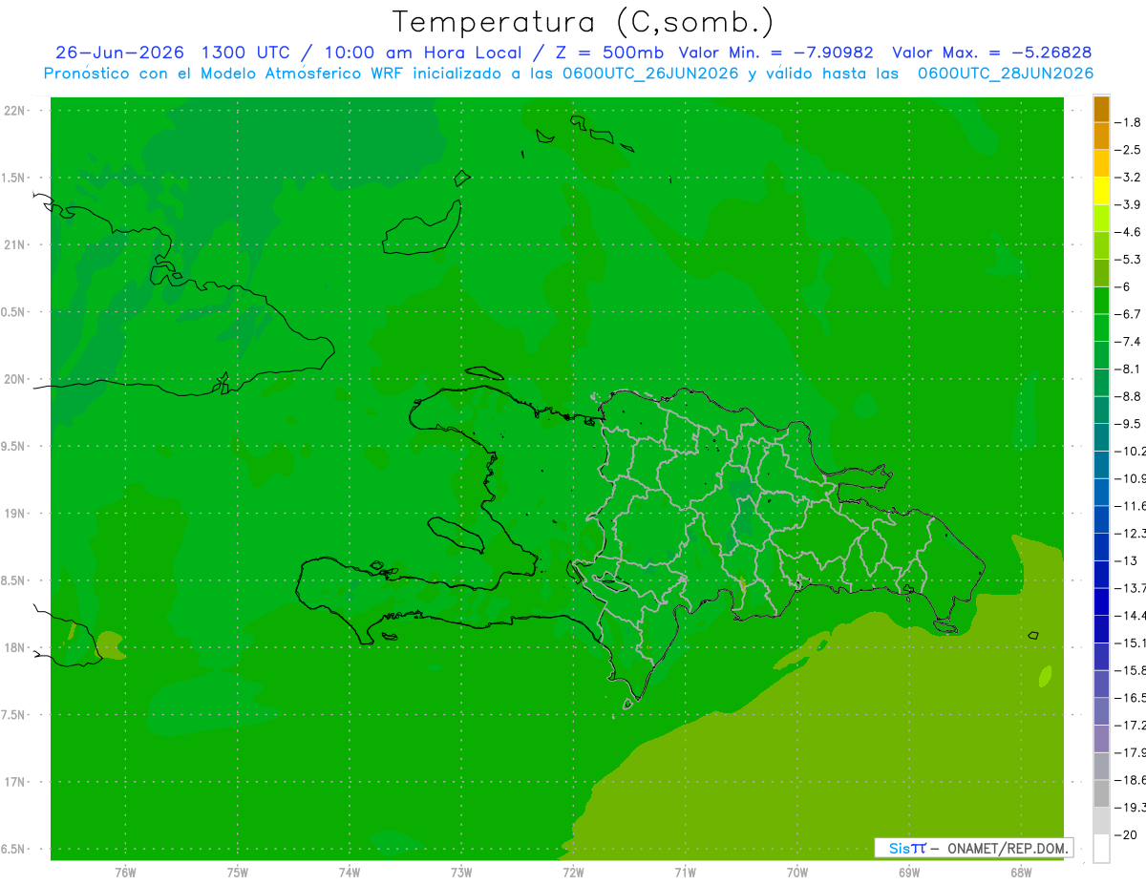This screenshot has width=1146, height=885.
Task: Click the -3.9 legend value
Action: point(1128,204)
